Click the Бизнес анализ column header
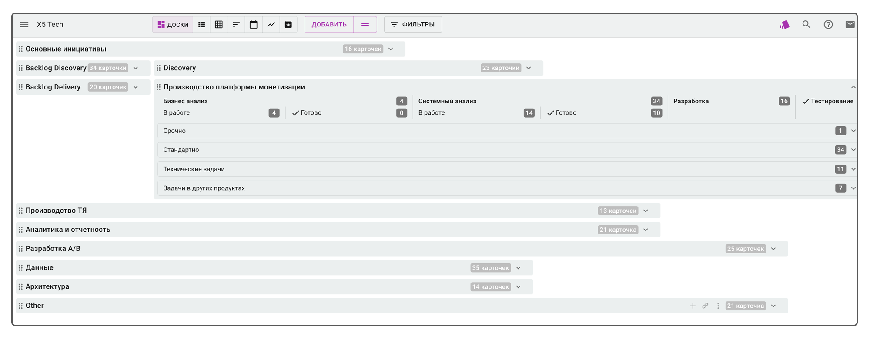The height and width of the screenshot is (339, 870). [x=185, y=101]
